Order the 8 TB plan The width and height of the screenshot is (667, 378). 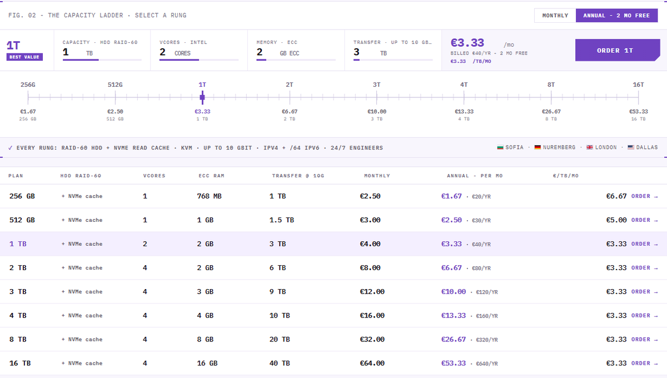(644, 340)
